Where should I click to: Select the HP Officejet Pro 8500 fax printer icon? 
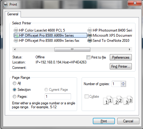coord(16,41)
